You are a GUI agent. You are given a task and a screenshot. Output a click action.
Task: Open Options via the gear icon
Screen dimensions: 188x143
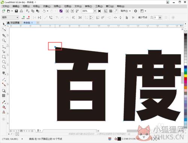point(136,11)
